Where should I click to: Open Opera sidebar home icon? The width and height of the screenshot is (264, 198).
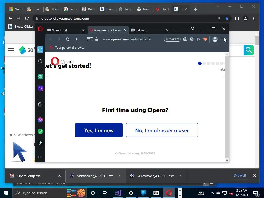point(40,49)
